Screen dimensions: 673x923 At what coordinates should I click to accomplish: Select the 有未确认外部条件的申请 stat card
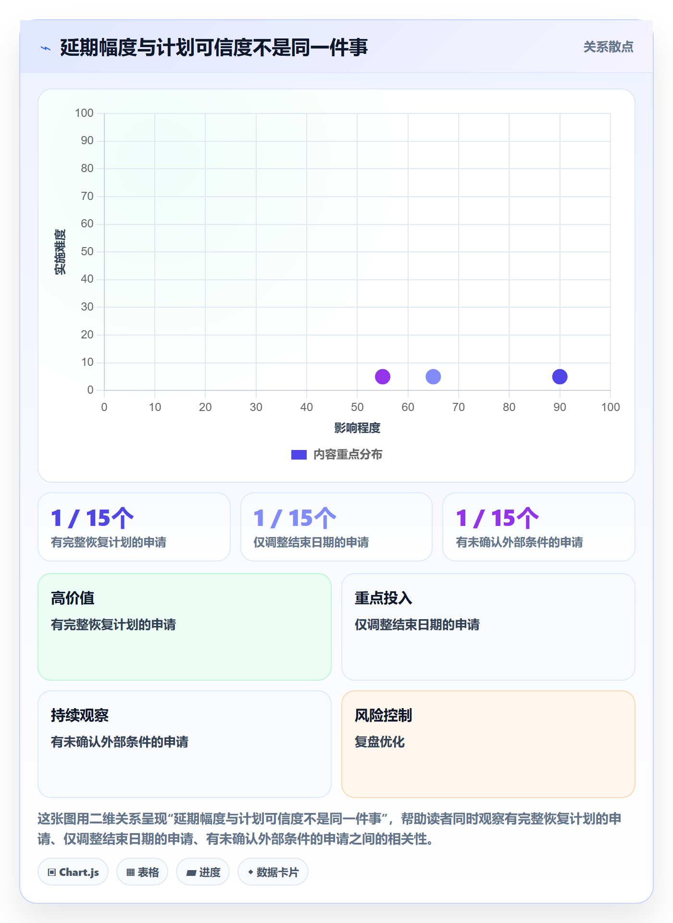(x=539, y=527)
